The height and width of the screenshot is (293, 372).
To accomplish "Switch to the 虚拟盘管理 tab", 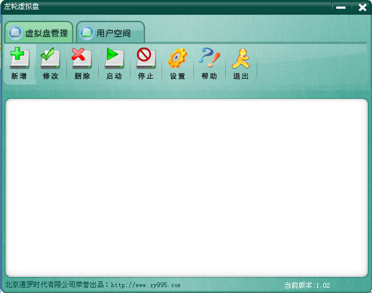I will [39, 32].
